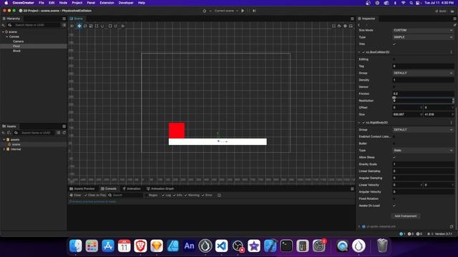Toggle the Info filter checkbox

click(175, 195)
